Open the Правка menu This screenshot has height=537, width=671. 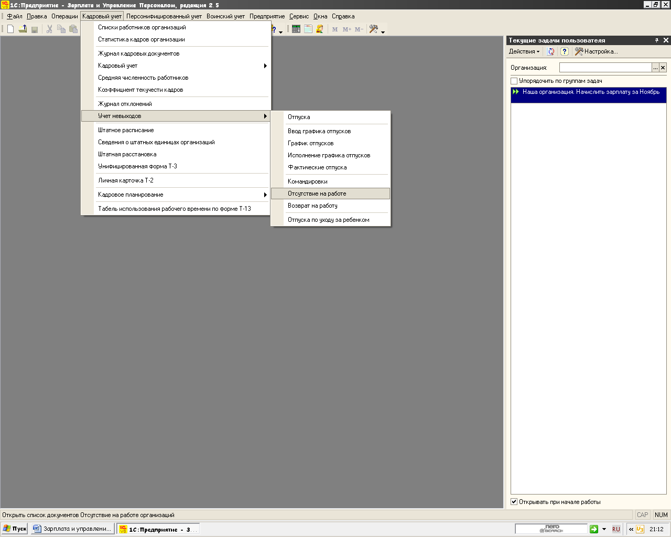click(x=37, y=16)
